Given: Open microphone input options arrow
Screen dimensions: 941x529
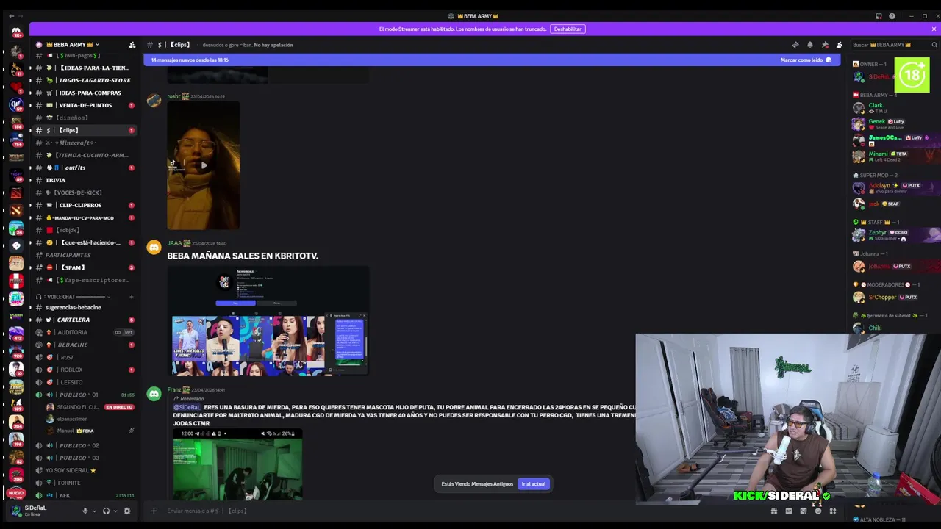Looking at the screenshot, I should (x=94, y=511).
